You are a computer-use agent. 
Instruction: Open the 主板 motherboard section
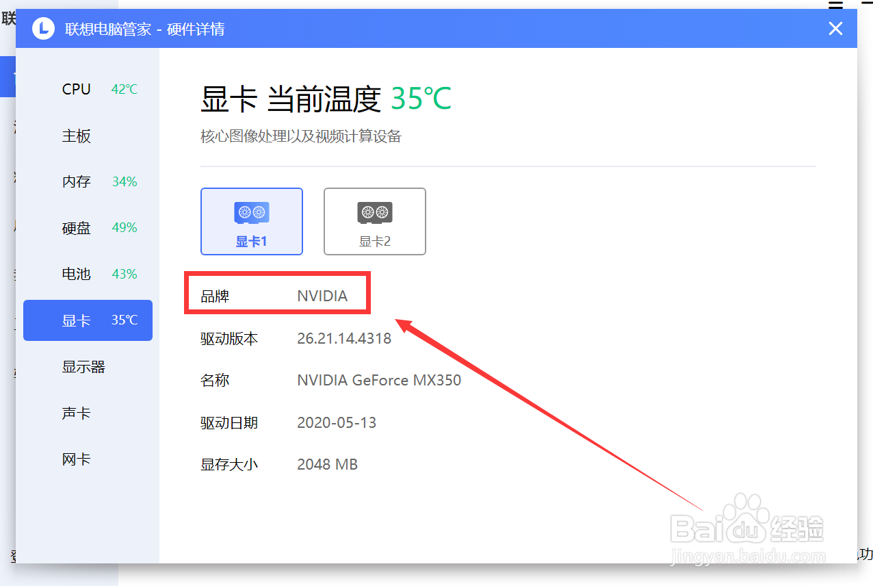pyautogui.click(x=88, y=136)
